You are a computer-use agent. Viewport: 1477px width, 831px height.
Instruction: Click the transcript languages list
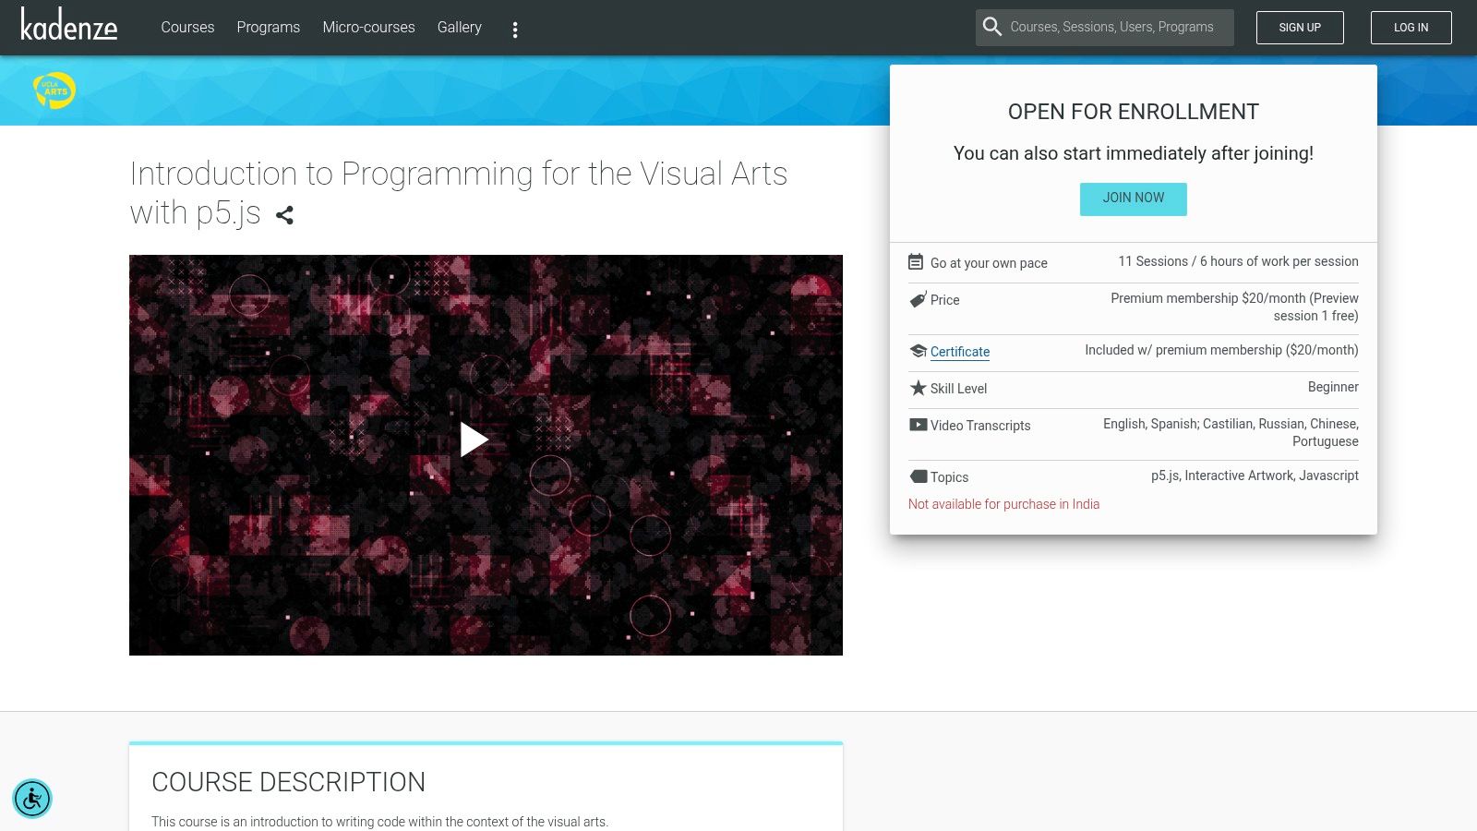tap(1231, 432)
